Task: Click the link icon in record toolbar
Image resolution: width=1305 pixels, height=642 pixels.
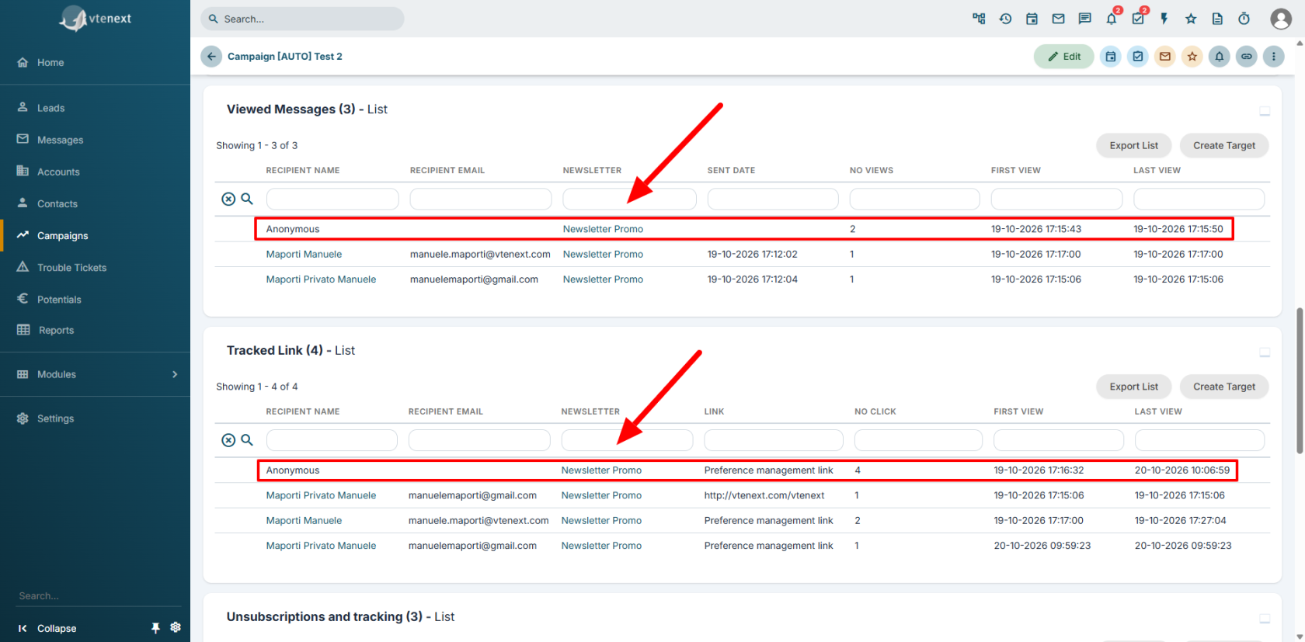Action: [x=1246, y=56]
